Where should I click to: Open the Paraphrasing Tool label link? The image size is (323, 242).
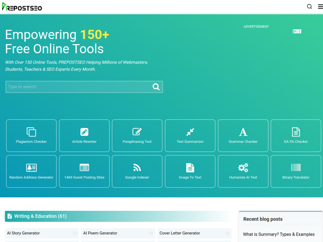[137, 141]
